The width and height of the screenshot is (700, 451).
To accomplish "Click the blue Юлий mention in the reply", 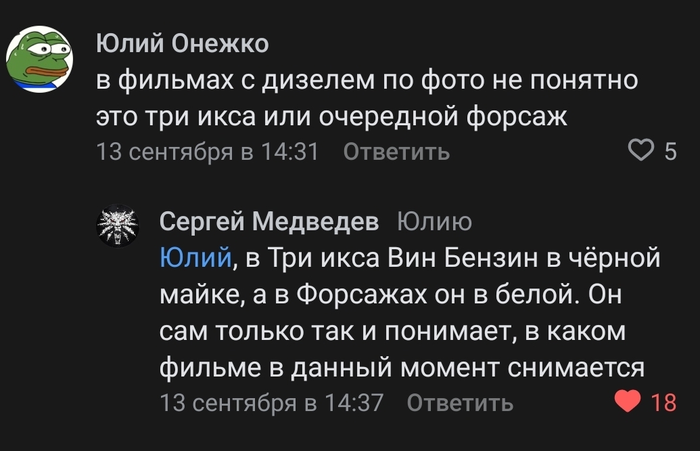I will 195,258.
